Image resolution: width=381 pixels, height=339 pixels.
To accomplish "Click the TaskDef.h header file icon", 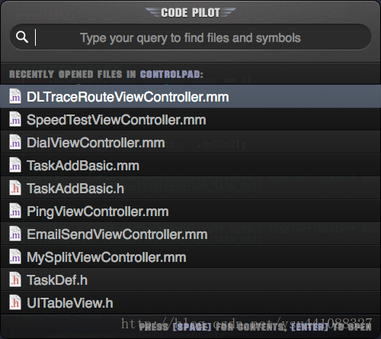I will click(15, 279).
